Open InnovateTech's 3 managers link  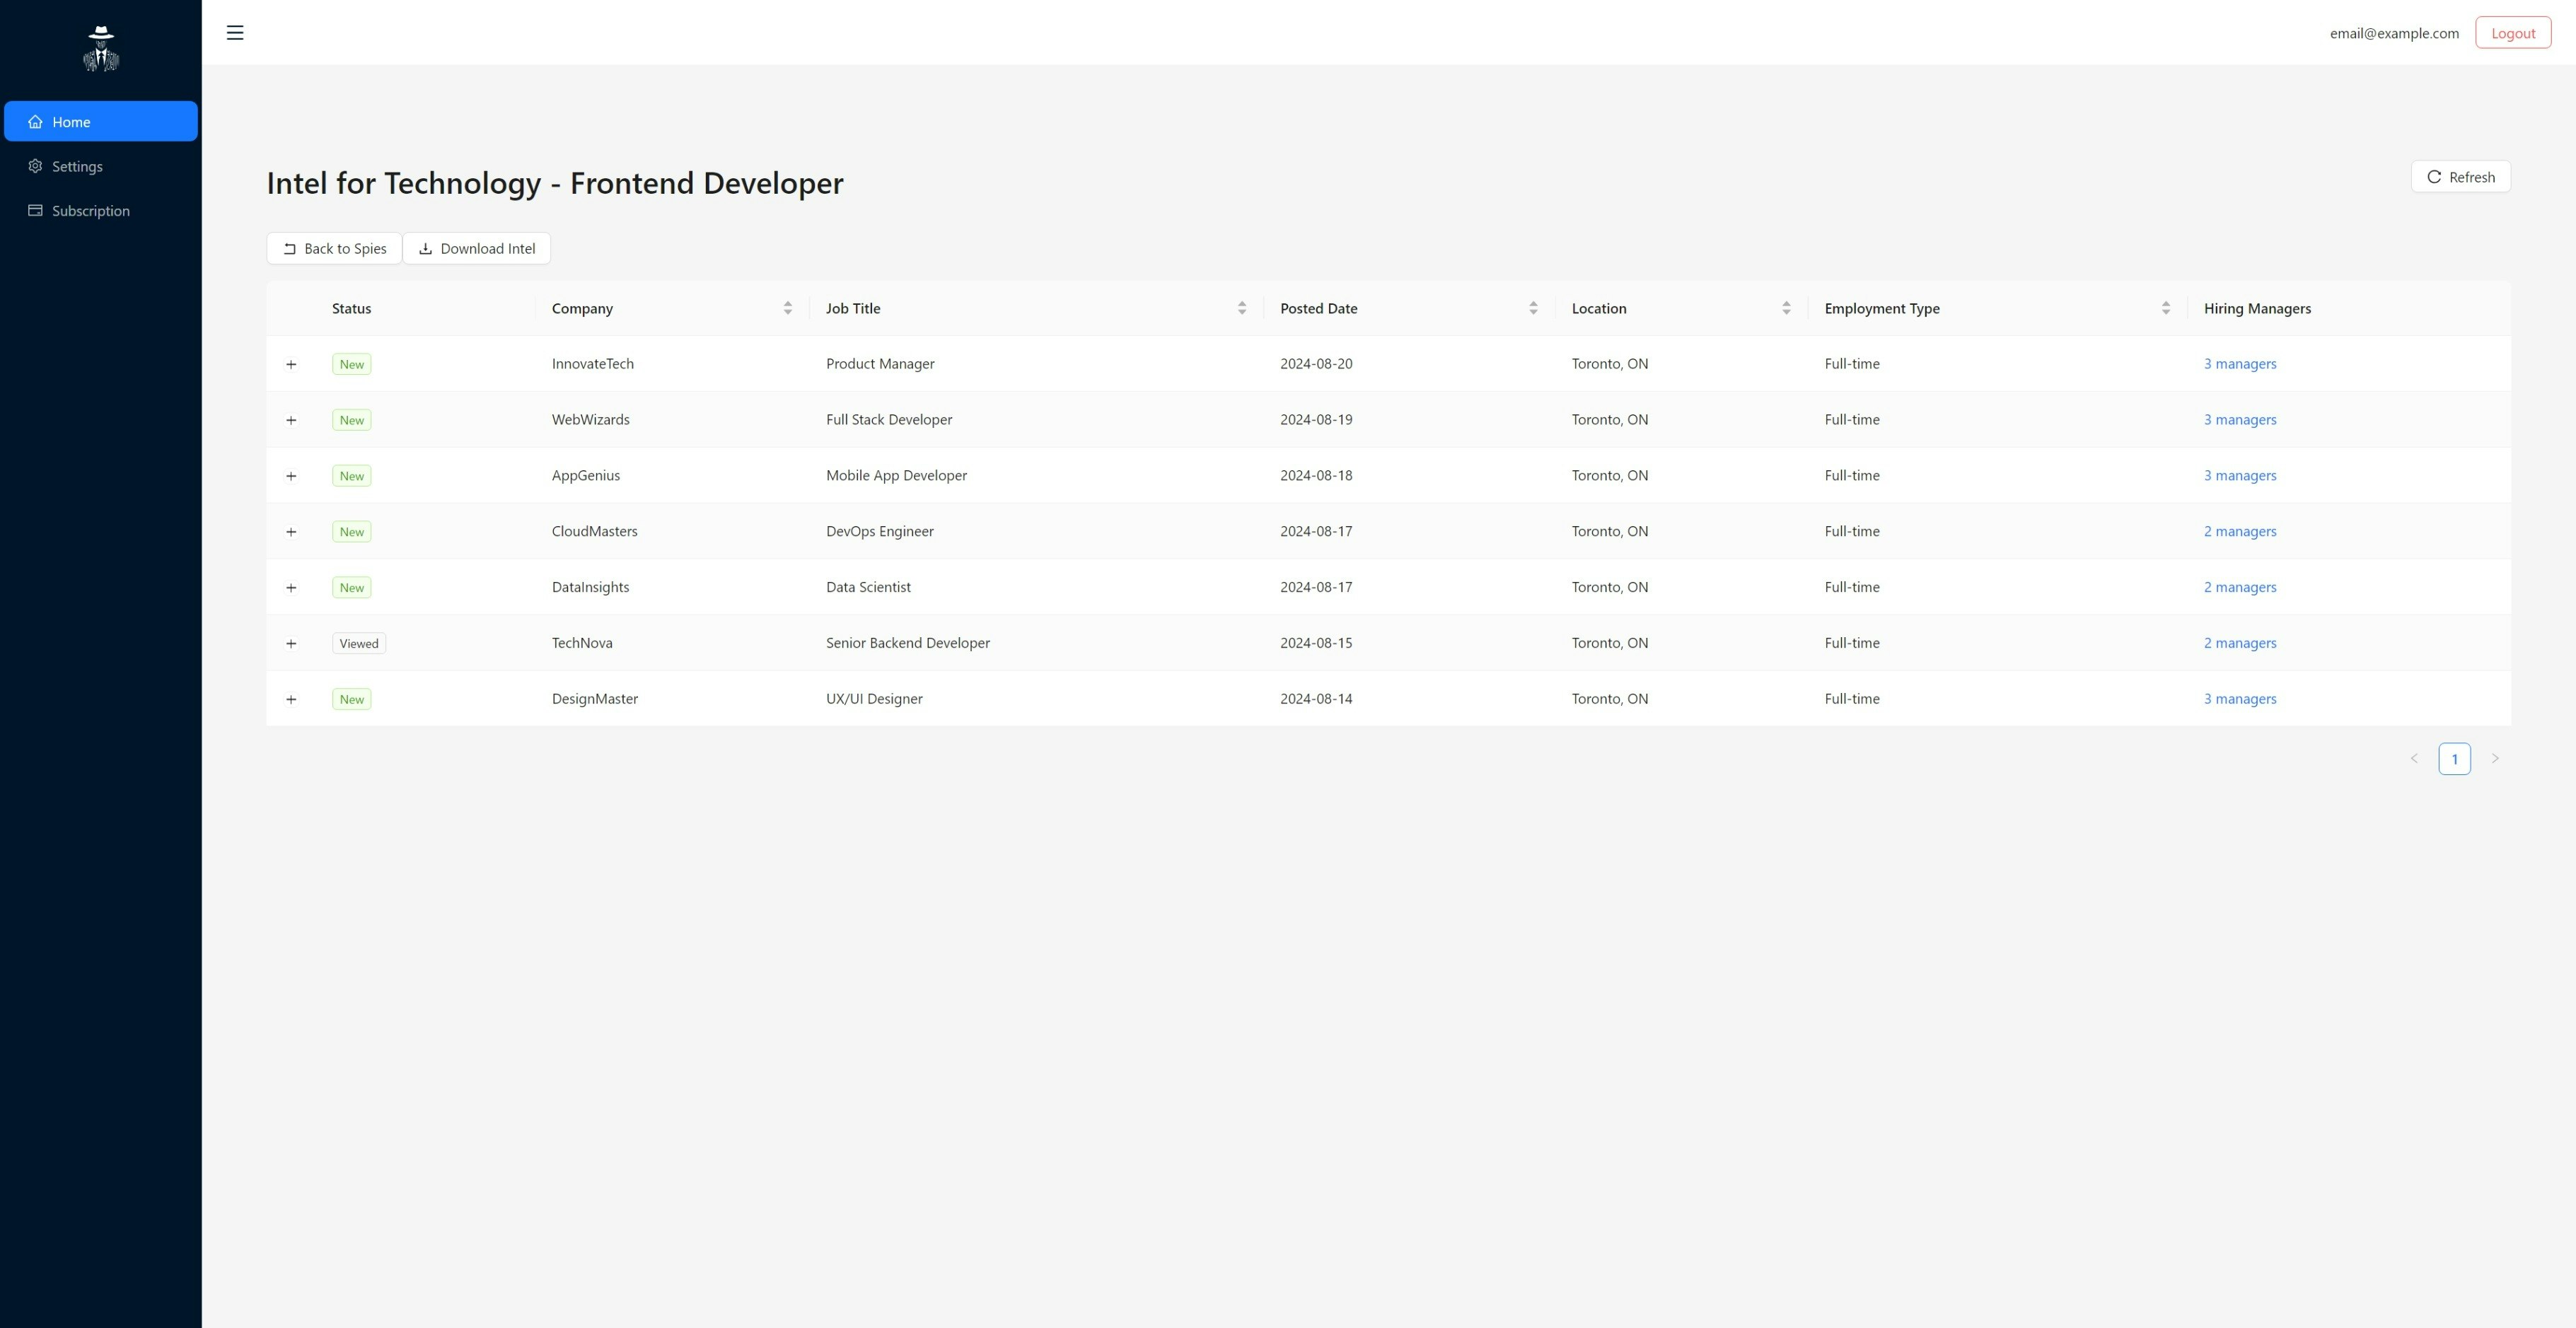(2240, 363)
